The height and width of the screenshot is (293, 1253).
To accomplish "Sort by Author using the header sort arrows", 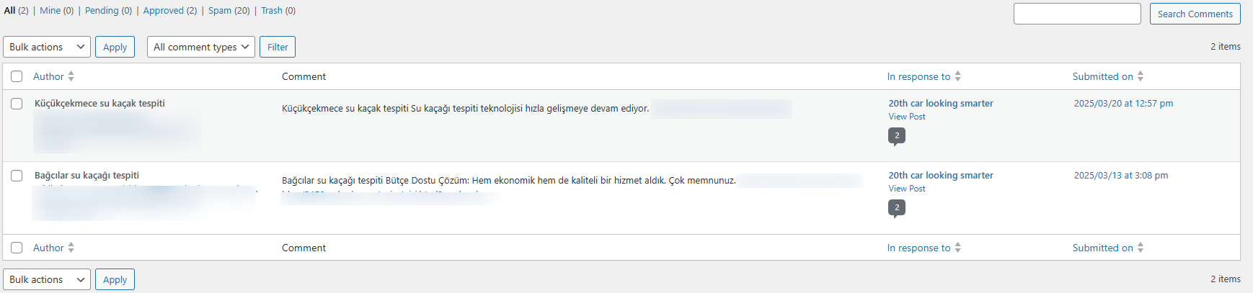I will coord(71,76).
